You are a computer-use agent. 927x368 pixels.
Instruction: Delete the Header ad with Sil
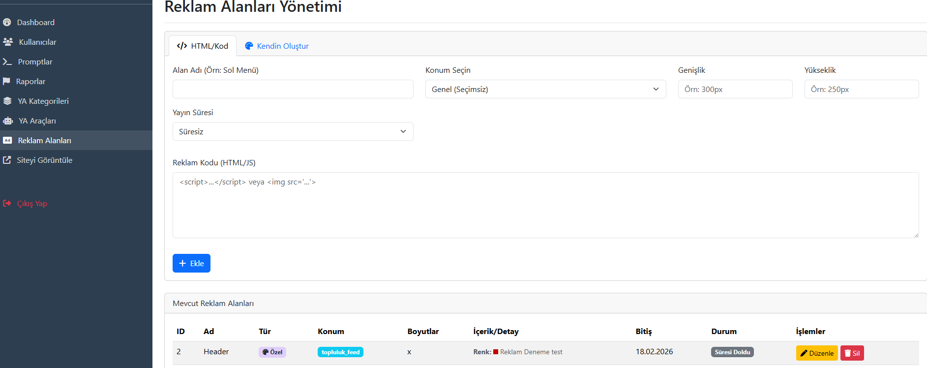tap(852, 353)
